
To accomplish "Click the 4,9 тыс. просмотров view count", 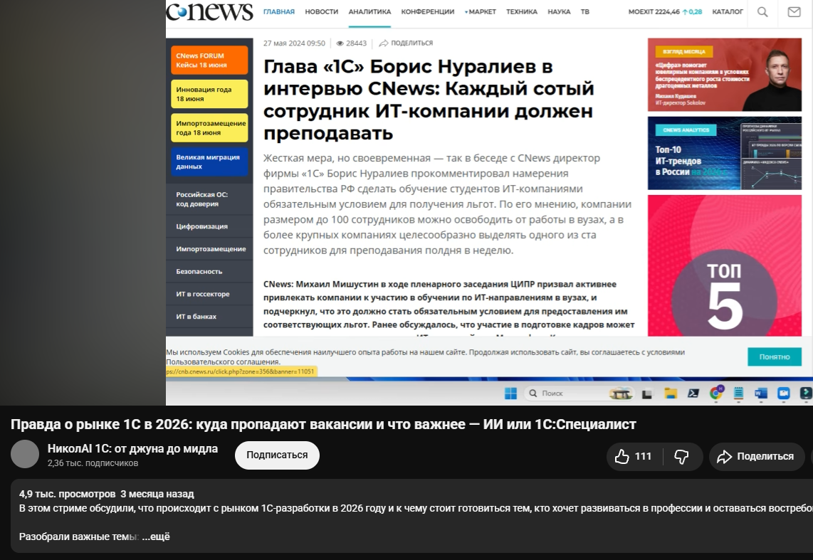I will pos(68,495).
